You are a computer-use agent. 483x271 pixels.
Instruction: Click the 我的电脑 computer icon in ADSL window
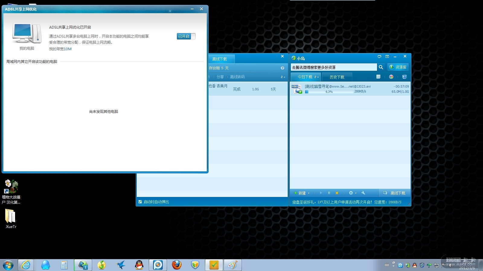click(27, 33)
